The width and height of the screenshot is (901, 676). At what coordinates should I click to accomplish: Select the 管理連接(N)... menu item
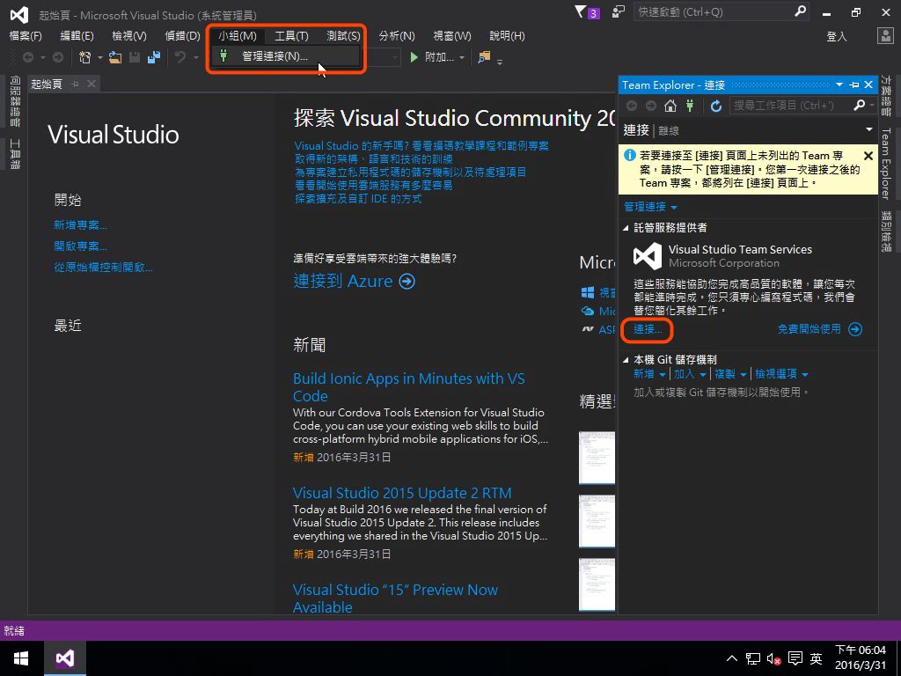[286, 56]
